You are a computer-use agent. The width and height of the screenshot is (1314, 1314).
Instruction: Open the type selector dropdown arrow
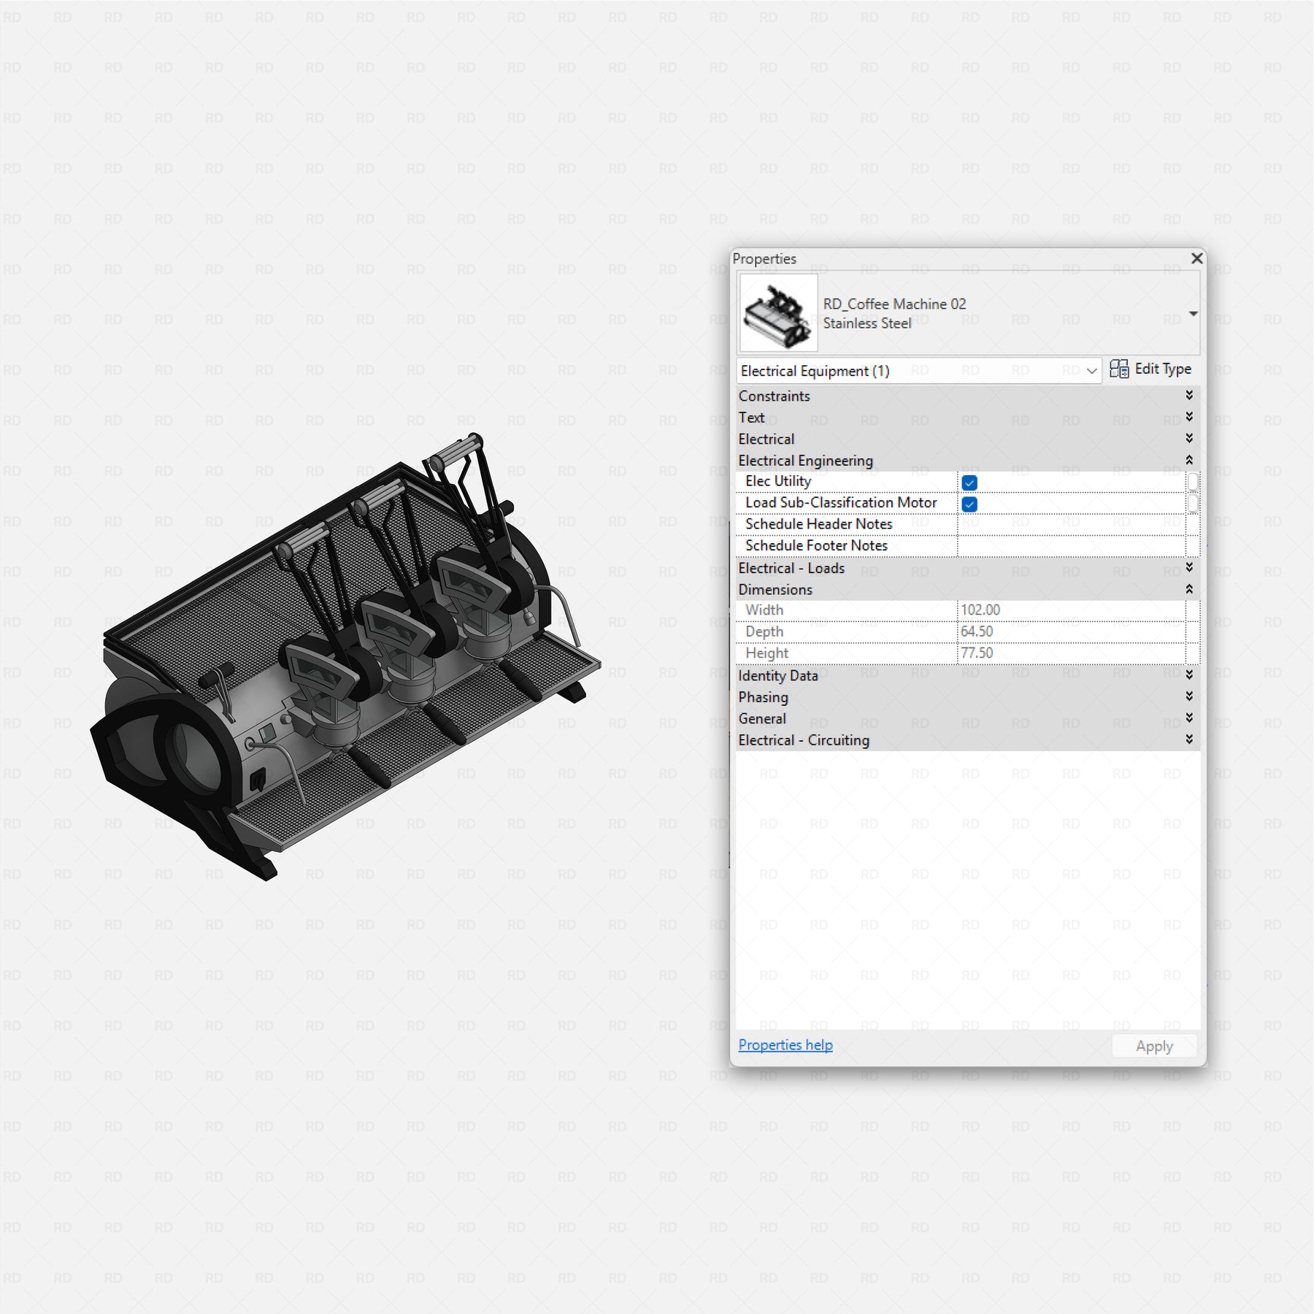1193,314
